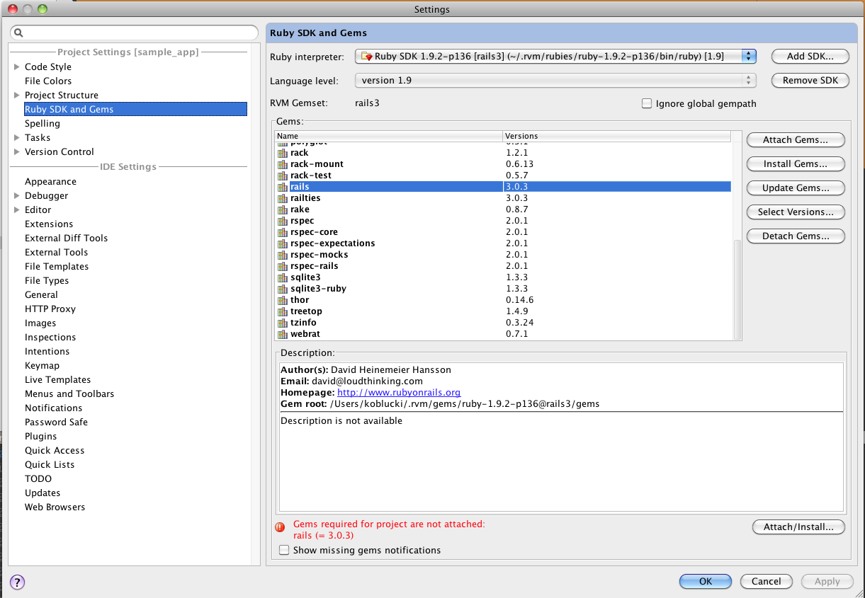Open the Plugins settings page
This screenshot has width=865, height=598.
[40, 436]
